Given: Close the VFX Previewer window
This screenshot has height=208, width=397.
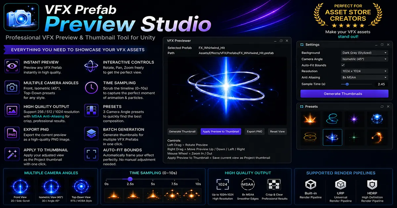Looking at the screenshot, I should (x=287, y=41).
